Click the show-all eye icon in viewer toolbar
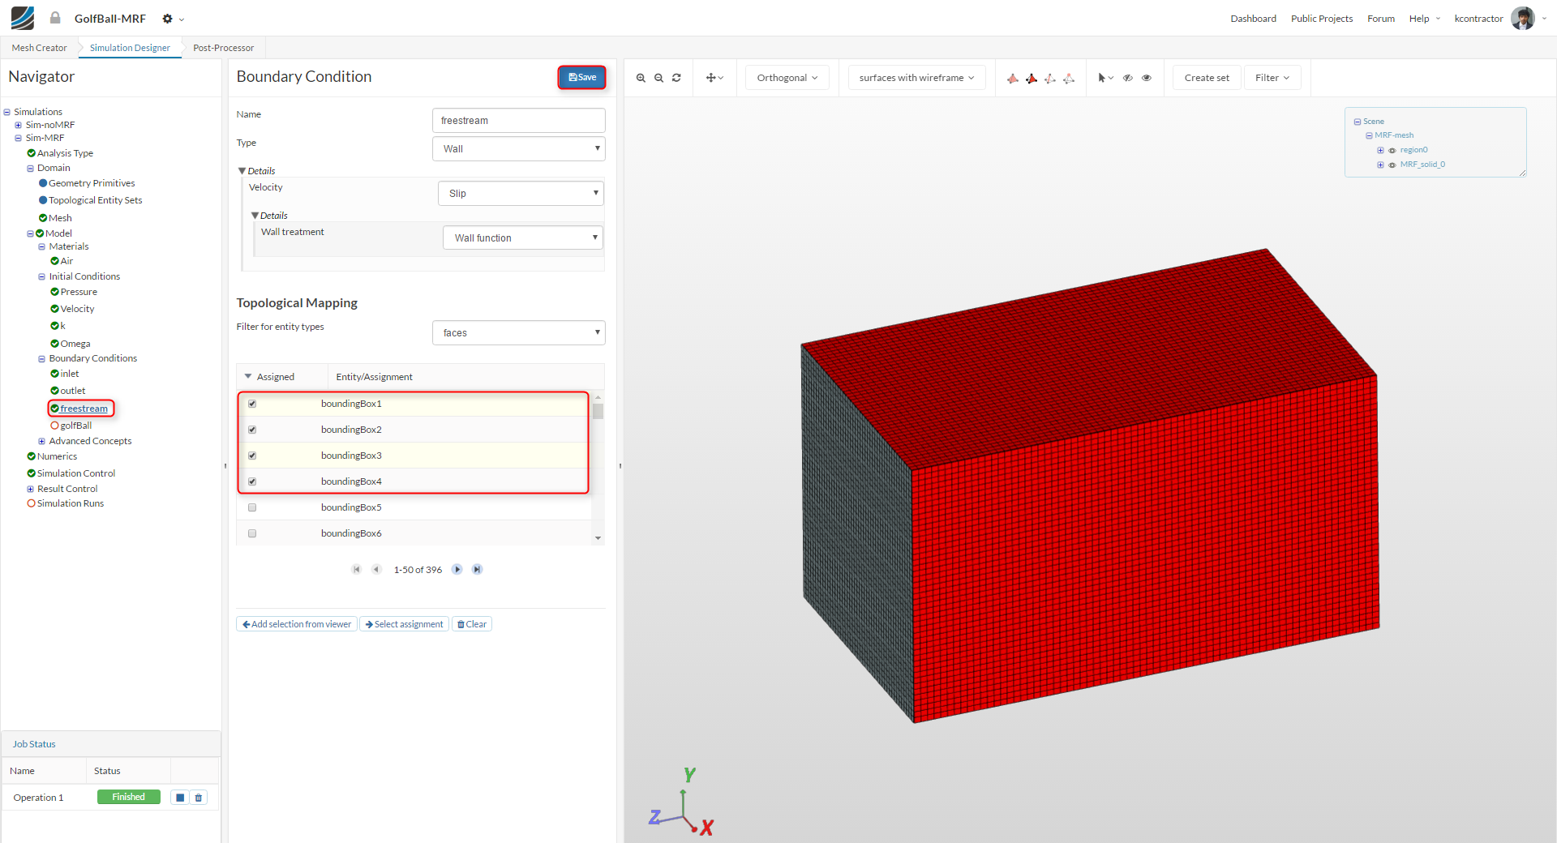This screenshot has height=843, width=1557. [1147, 78]
